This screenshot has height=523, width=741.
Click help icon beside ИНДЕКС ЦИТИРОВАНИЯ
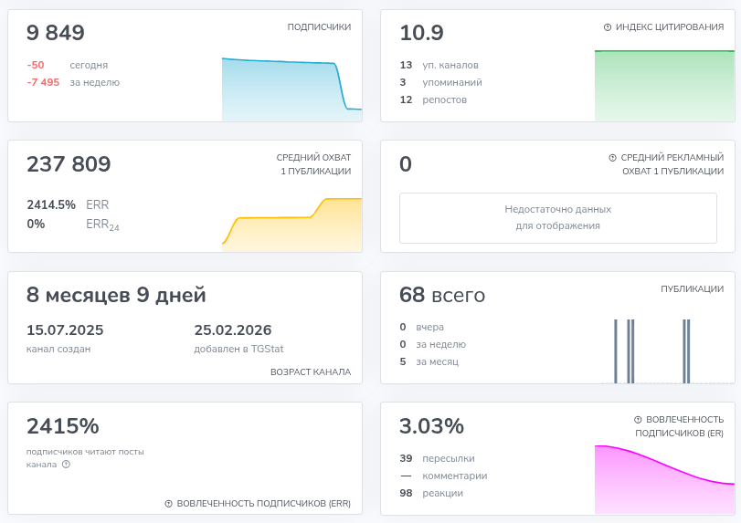point(608,27)
